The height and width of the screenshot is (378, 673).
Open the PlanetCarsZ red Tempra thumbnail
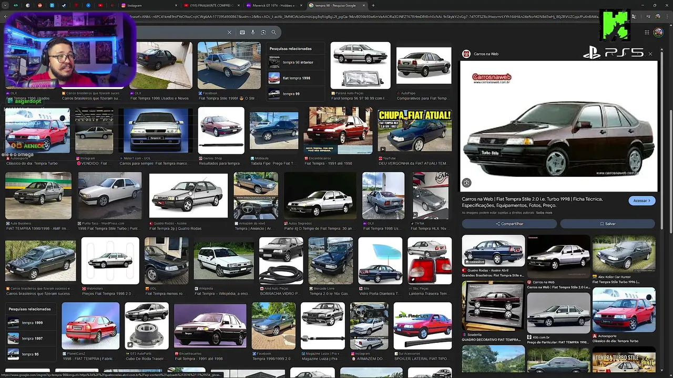pyautogui.click(x=90, y=326)
